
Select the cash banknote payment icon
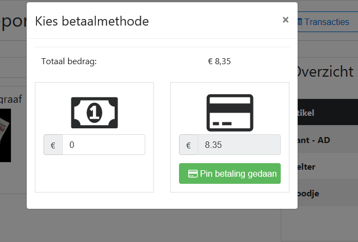point(94,113)
